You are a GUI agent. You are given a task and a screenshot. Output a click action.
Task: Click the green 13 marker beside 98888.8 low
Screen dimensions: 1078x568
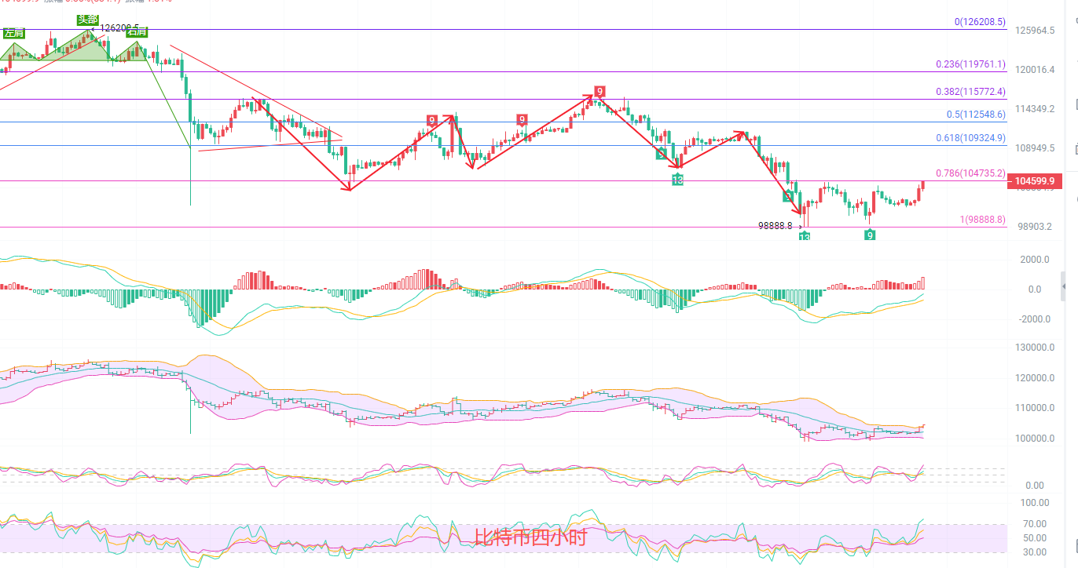[805, 236]
